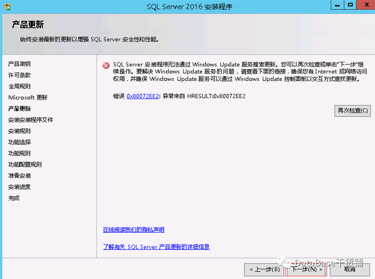Select 准备安装 step in sidebar
This screenshot has height=279, width=375.
point(19,176)
